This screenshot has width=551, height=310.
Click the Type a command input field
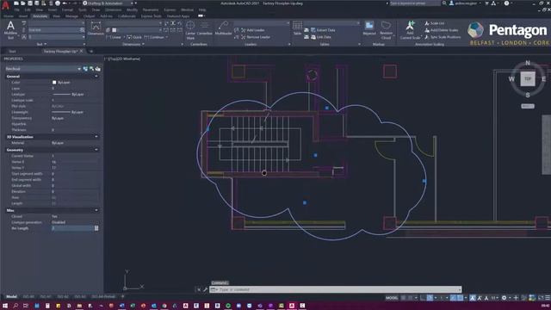[x=336, y=289]
